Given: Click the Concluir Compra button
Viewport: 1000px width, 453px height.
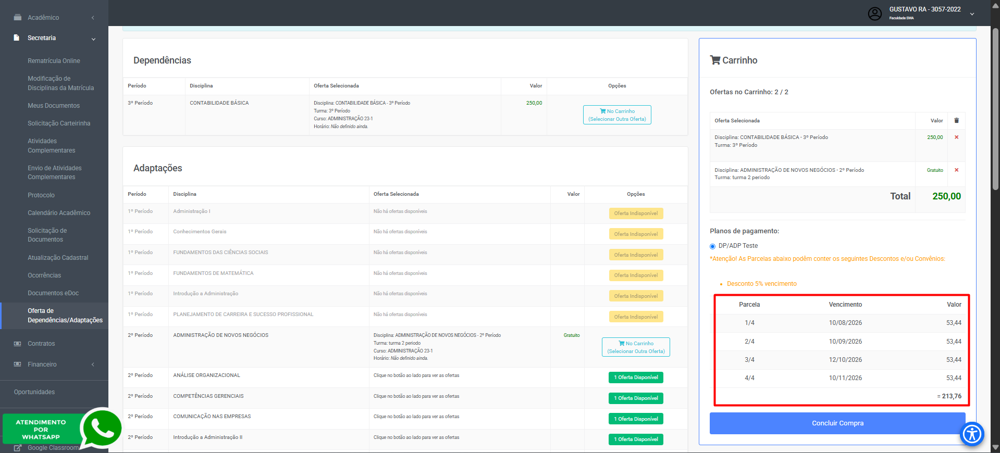Looking at the screenshot, I should pyautogui.click(x=837, y=423).
